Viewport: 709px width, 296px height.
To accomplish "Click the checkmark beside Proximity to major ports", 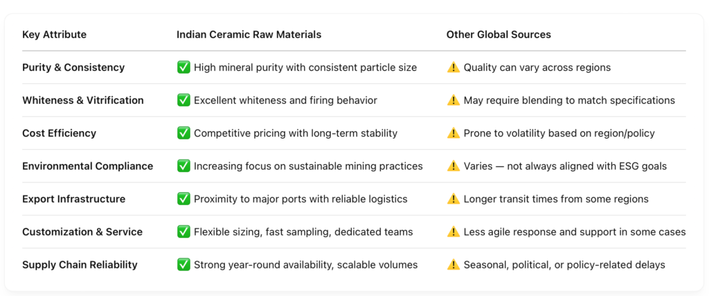I will [x=183, y=199].
